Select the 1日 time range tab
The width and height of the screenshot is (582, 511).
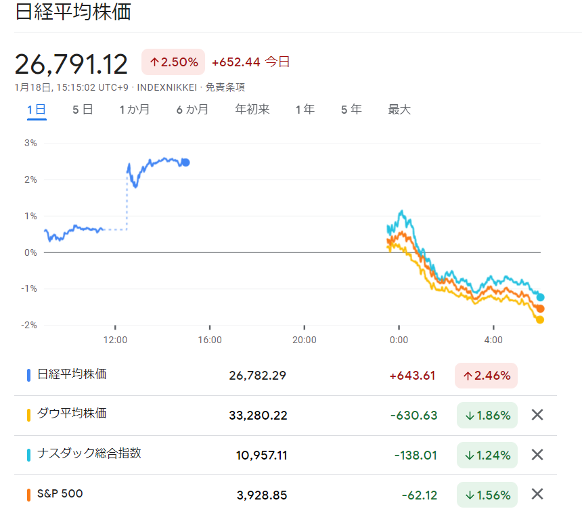tap(37, 110)
